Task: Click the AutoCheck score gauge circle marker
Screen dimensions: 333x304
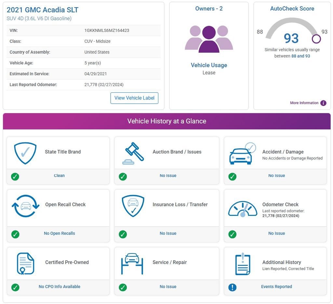Action: pyautogui.click(x=316, y=39)
